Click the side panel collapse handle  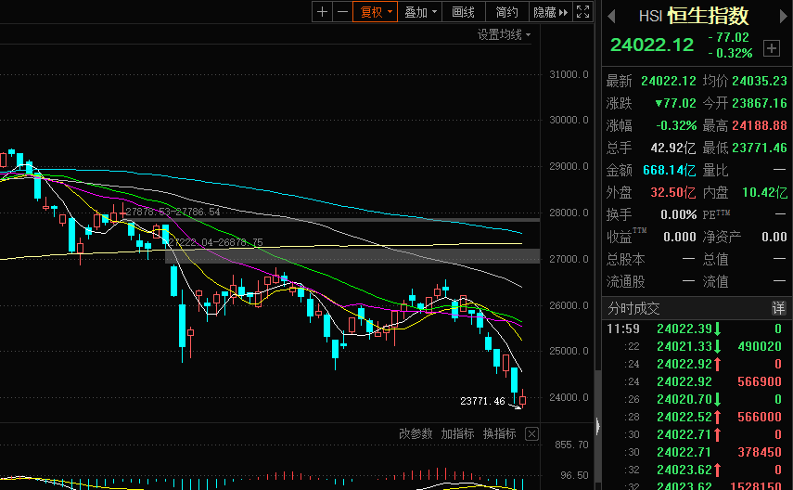[598, 426]
